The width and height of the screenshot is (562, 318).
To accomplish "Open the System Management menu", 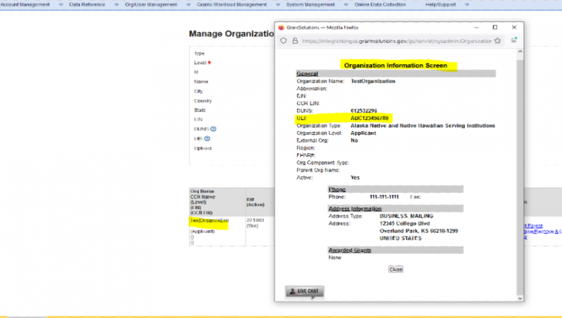I will point(310,4).
